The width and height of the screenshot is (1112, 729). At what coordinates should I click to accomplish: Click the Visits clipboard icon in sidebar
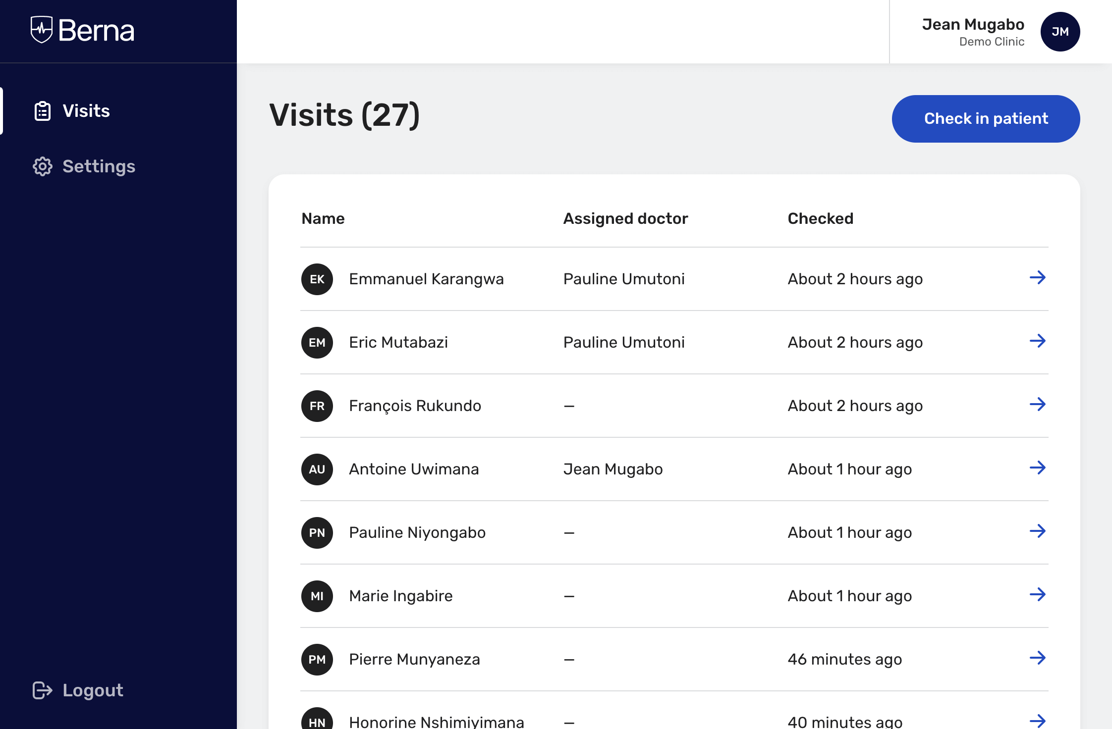(x=42, y=111)
